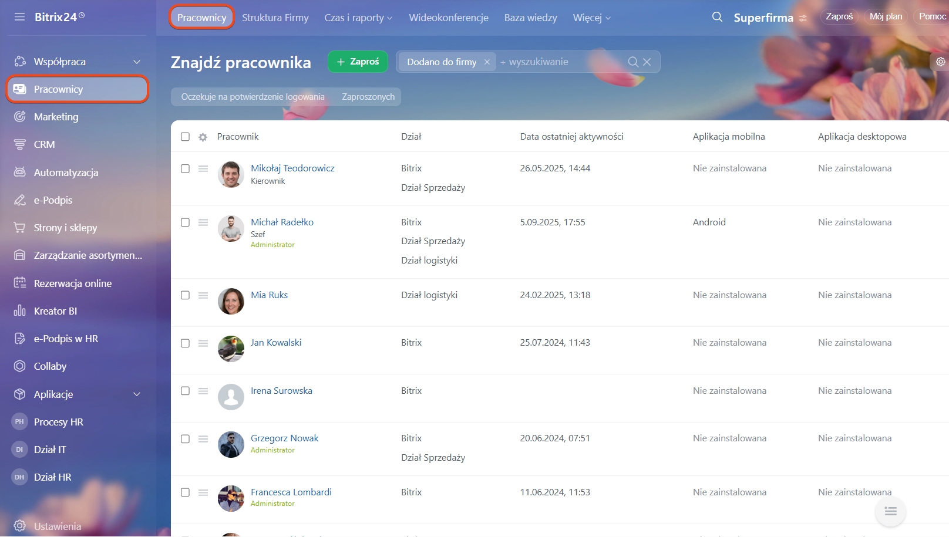Check the box for Mikołaj Teodorowicz
949x537 pixels.
tap(185, 168)
